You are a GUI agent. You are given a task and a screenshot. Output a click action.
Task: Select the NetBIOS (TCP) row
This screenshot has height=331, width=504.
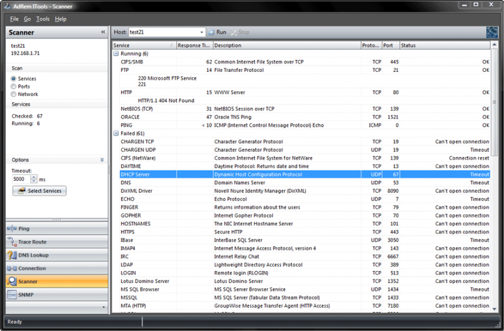pos(305,108)
